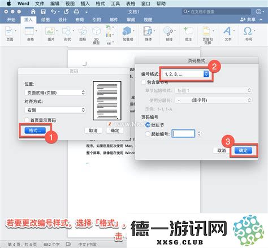Click the Home icon in title bar
Viewport: 268px width, 248px height.
[x=33, y=12]
